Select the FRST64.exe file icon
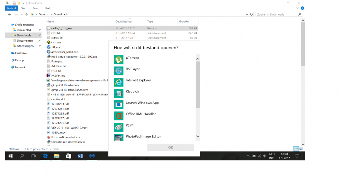The width and height of the screenshot is (342, 192). [x=49, y=76]
